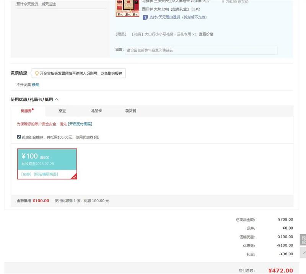Click the 开启支付密码 link
This screenshot has width=306, height=274.
(x=80, y=124)
